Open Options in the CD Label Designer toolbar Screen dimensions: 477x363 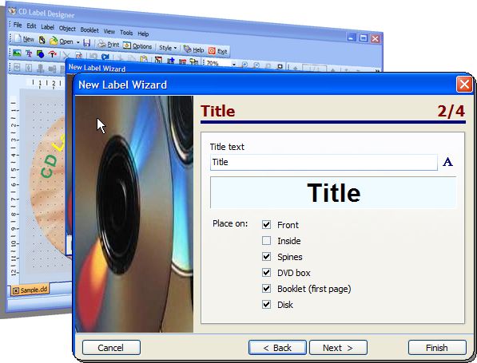[x=137, y=45]
